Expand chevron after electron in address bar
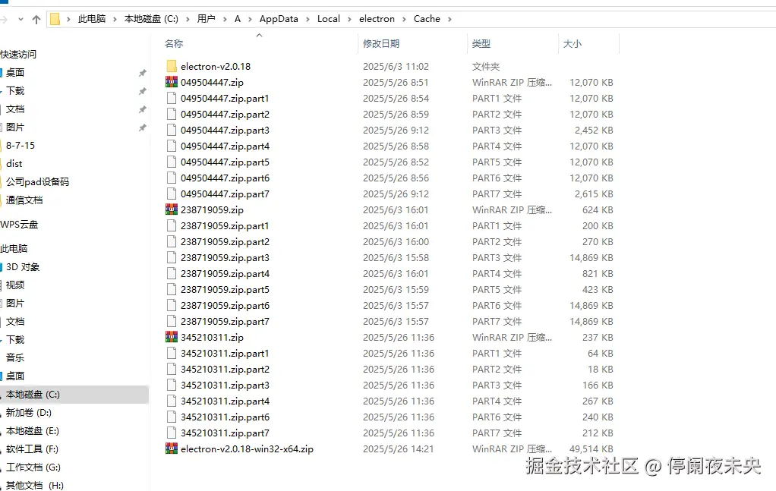This screenshot has height=491, width=776. tap(404, 19)
